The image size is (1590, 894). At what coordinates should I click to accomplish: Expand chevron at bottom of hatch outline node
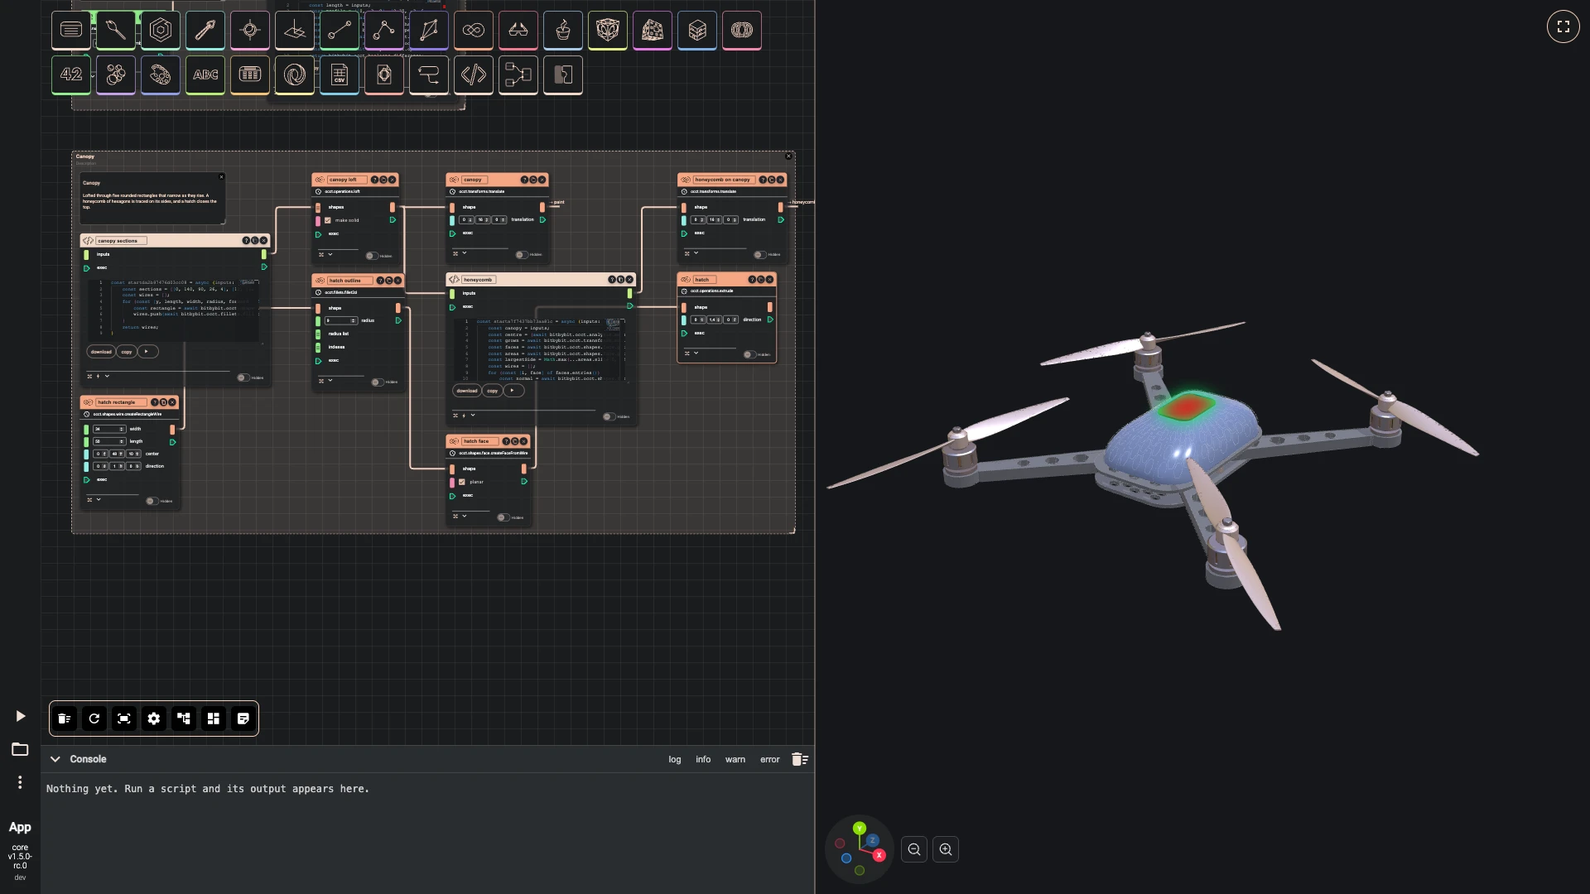tap(330, 381)
